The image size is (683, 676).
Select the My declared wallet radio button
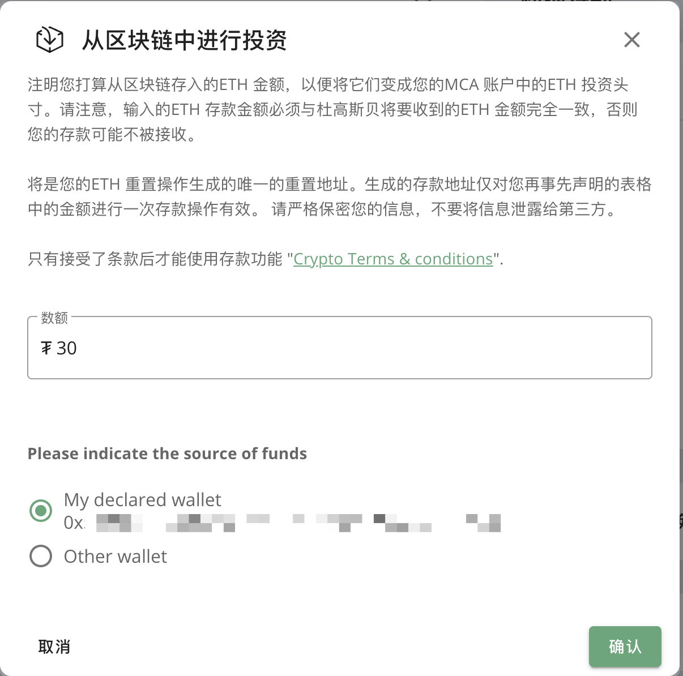[x=41, y=511]
